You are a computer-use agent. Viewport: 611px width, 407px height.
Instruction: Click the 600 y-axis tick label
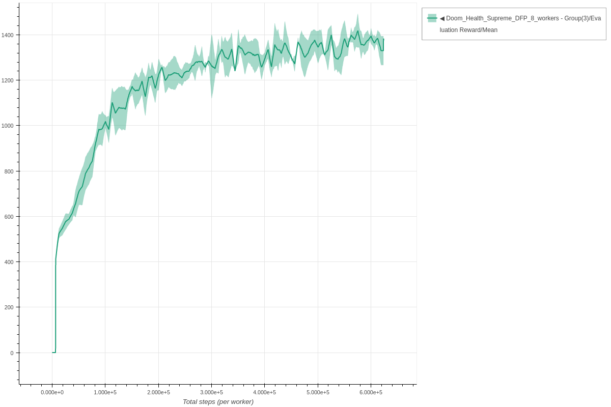tap(10, 217)
